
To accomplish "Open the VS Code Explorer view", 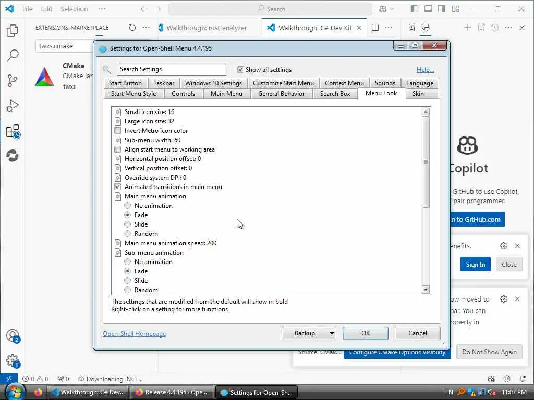I will tap(13, 31).
